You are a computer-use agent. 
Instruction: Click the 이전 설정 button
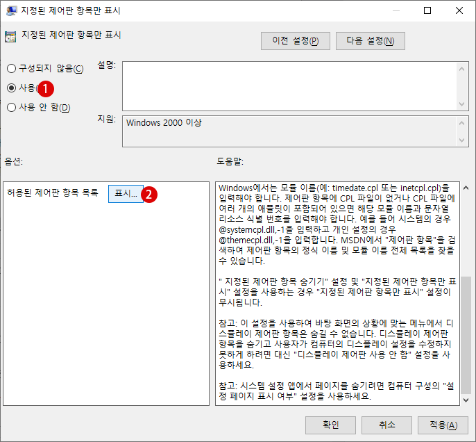pos(295,41)
